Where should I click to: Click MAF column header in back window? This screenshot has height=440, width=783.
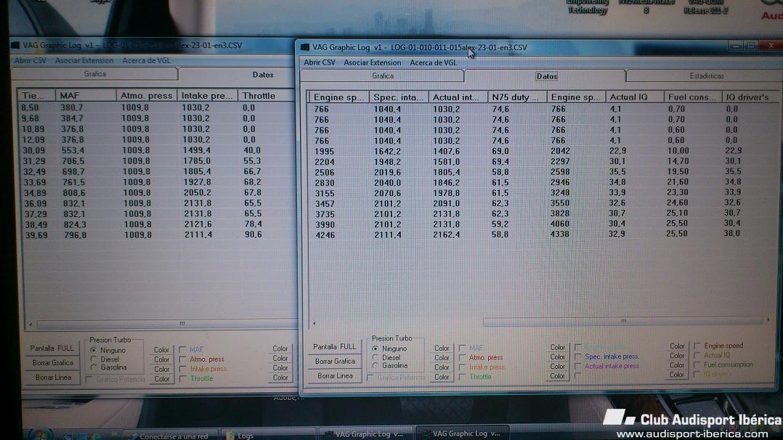tap(86, 95)
